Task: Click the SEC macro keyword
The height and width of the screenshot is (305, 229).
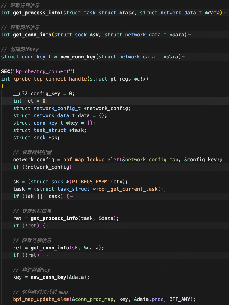Action: click(6, 72)
